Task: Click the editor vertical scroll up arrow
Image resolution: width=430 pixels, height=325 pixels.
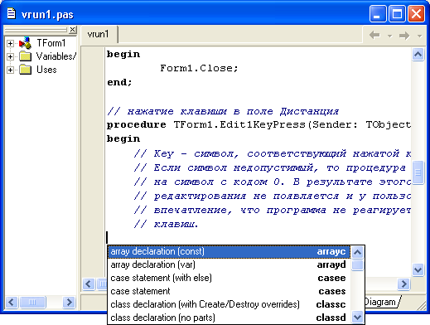Action: (x=418, y=54)
